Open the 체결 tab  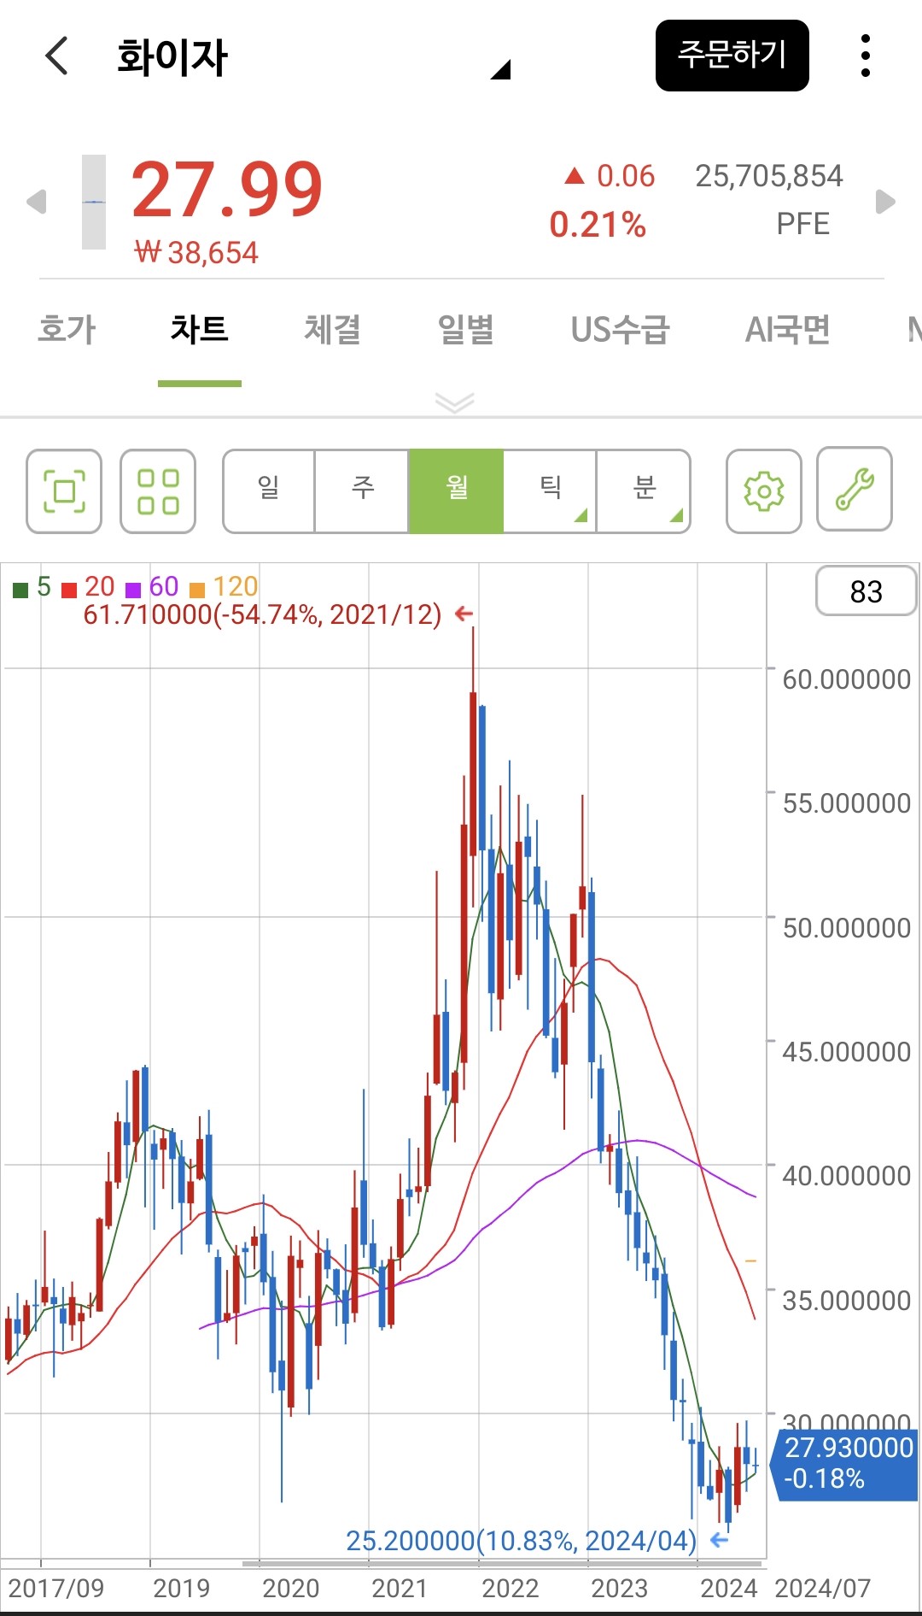coord(333,330)
